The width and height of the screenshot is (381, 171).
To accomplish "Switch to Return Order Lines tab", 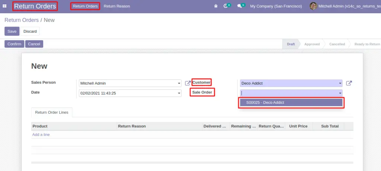I will [x=52, y=113].
